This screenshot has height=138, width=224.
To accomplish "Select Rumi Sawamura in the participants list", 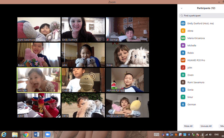I will 196,82.
